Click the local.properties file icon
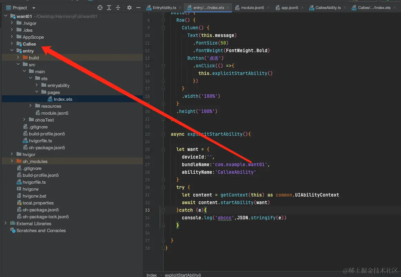 click(19, 203)
